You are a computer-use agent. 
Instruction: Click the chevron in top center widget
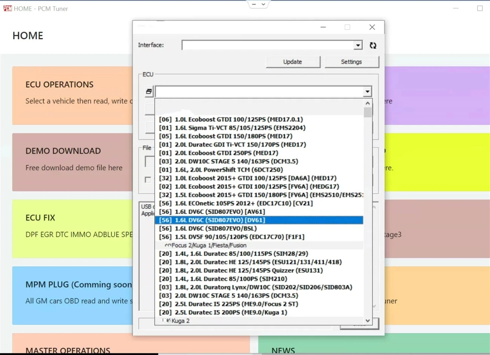(264, 5)
